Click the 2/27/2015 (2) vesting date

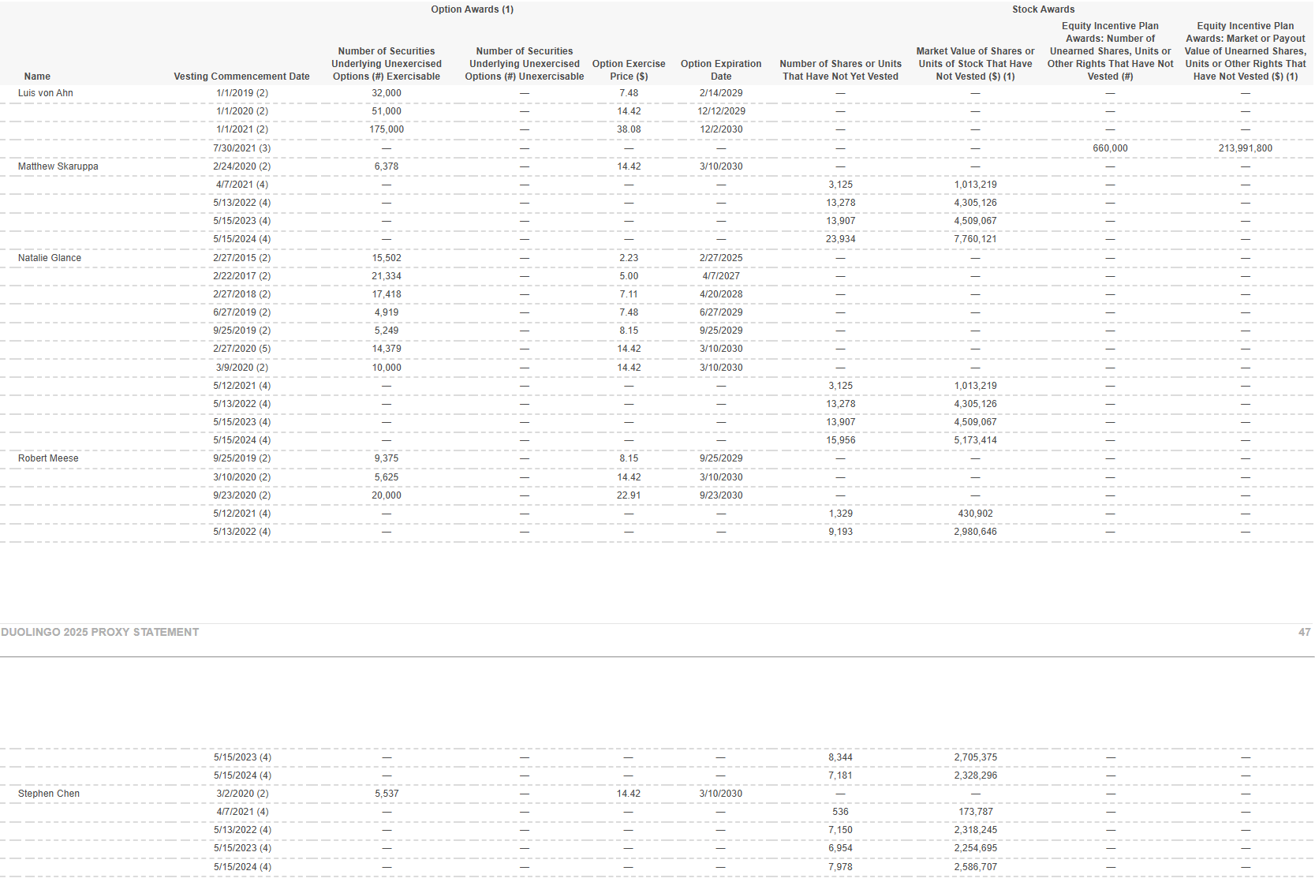pyautogui.click(x=241, y=258)
